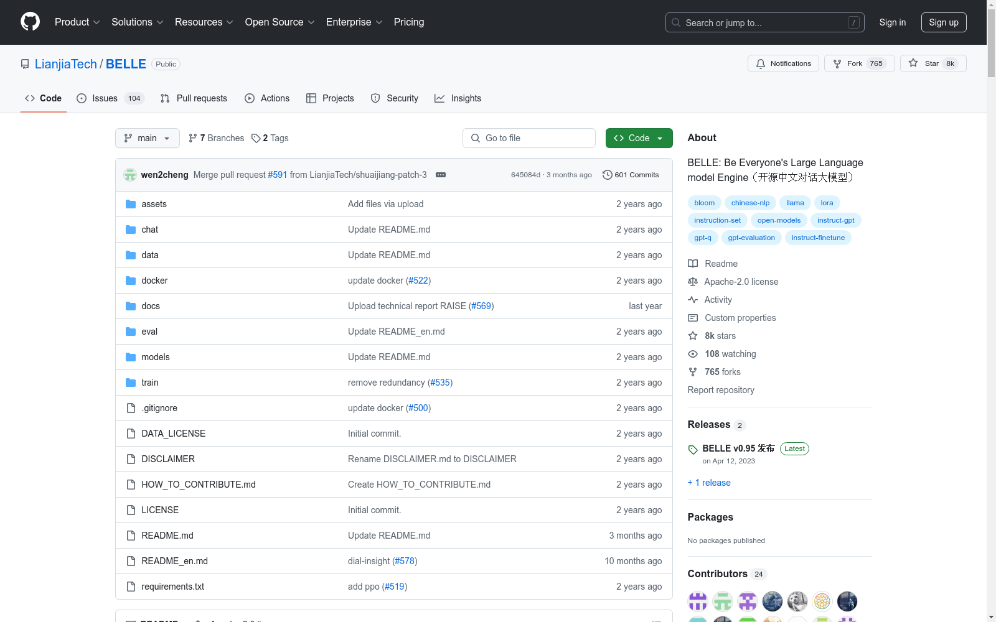Open the .gitignore file icon
The image size is (996, 622).
[131, 408]
